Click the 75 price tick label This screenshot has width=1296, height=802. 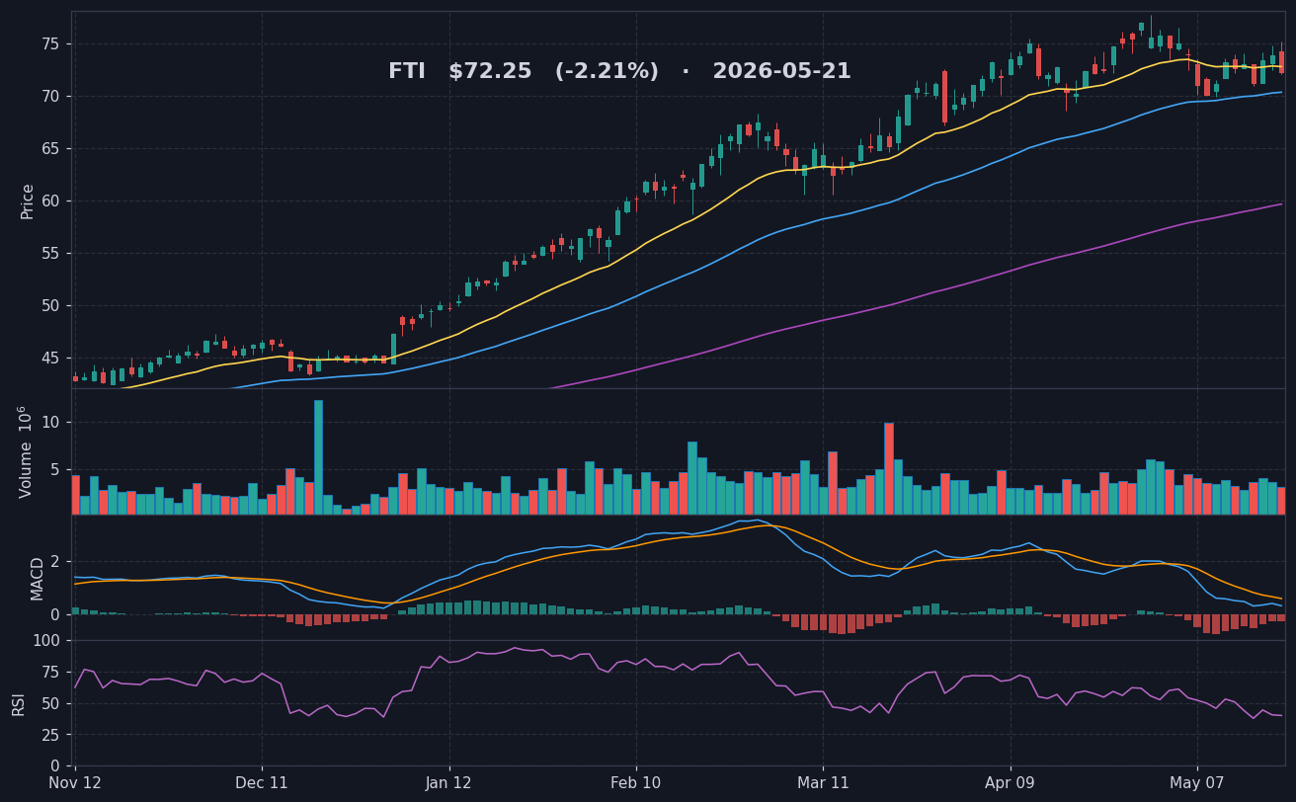click(50, 44)
